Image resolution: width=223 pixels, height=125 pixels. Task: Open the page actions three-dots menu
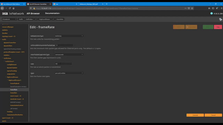pos(185,8)
